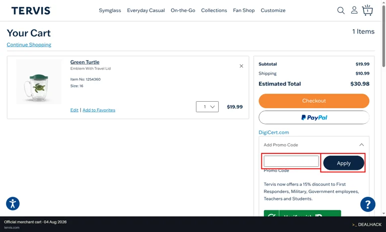Open the Green Turtle product link
This screenshot has width=386, height=232.
84,62
